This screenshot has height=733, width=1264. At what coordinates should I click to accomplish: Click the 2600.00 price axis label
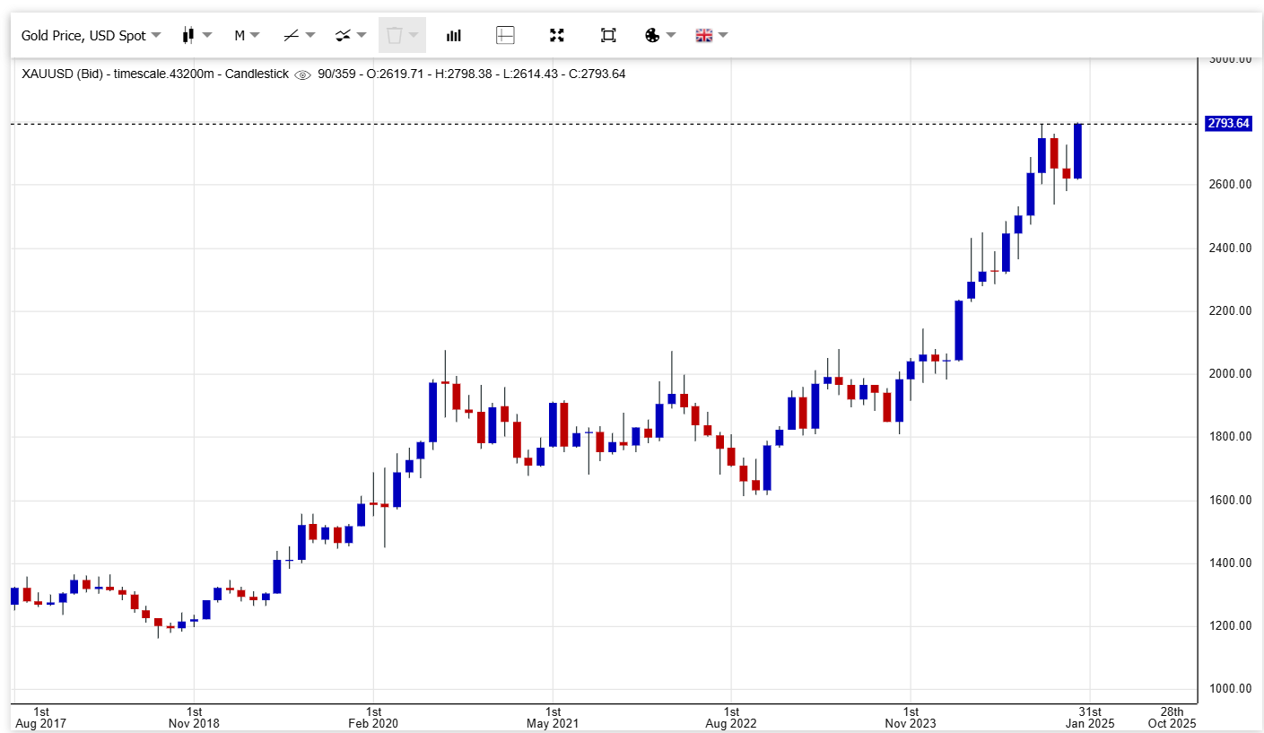pos(1230,185)
